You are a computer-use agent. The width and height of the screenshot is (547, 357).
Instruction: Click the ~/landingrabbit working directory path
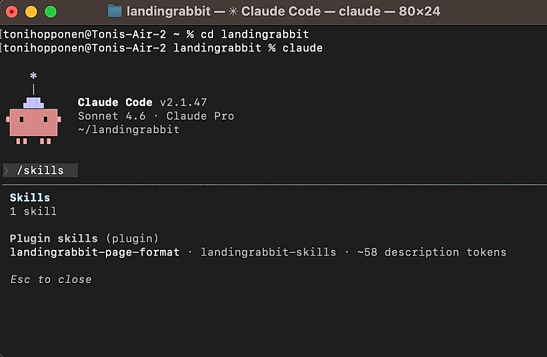click(128, 129)
